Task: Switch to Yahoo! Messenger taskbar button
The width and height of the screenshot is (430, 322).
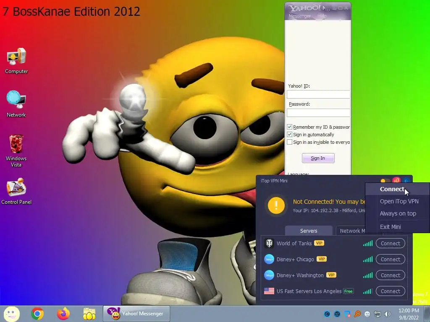Action: 136,314
